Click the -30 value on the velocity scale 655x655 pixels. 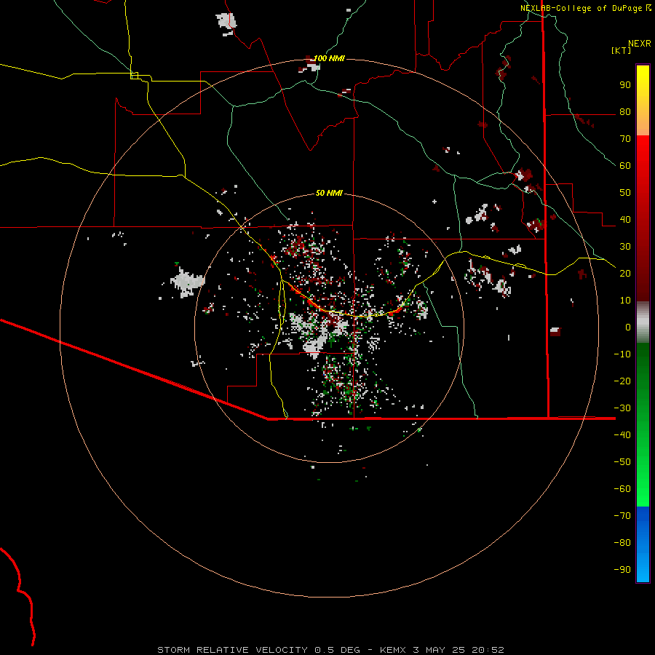click(622, 408)
